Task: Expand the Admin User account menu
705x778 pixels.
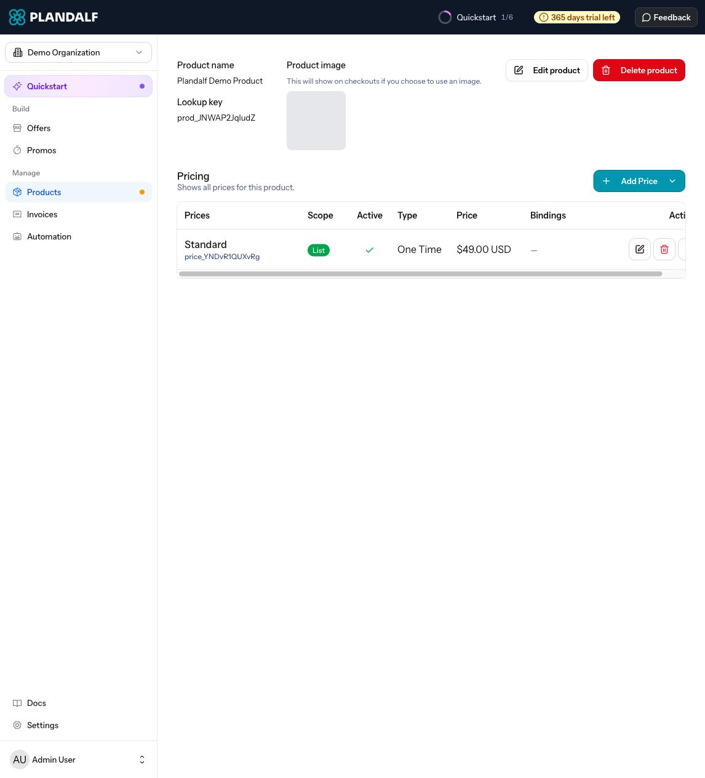Action: point(78,760)
